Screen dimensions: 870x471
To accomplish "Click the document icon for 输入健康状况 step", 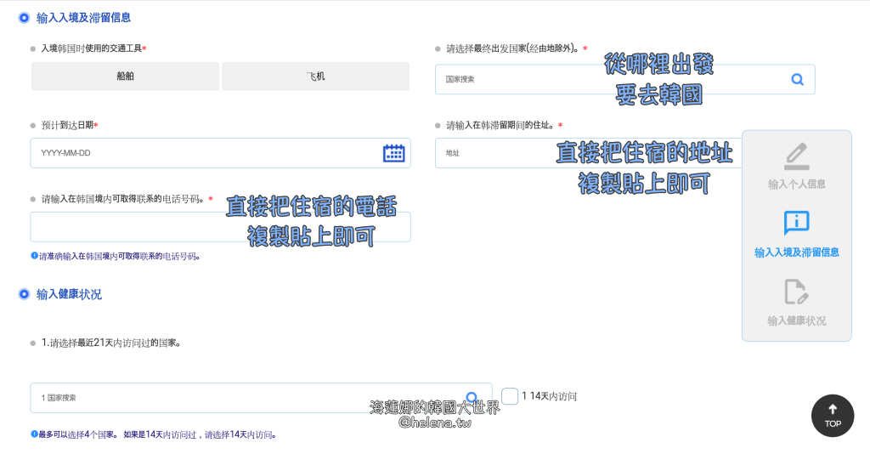I will tap(796, 292).
